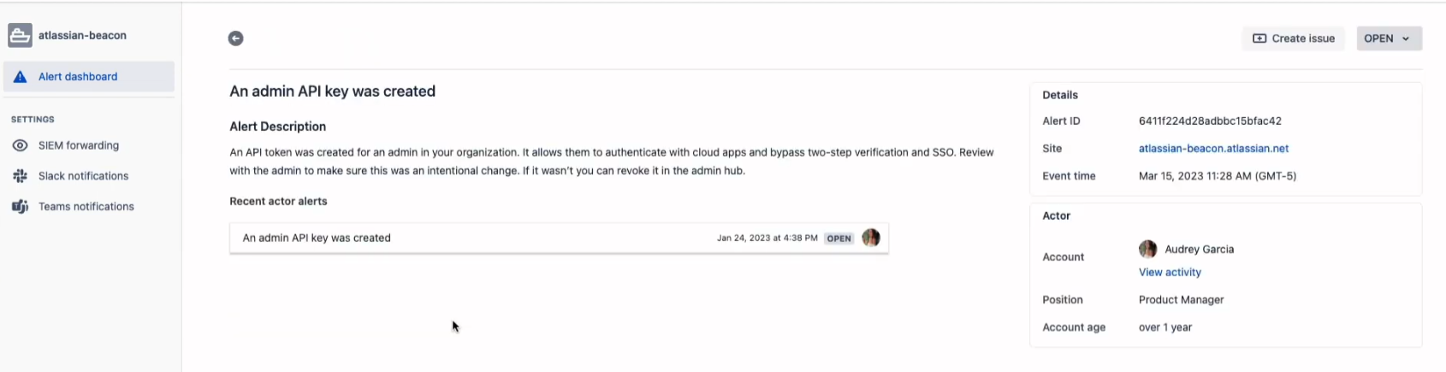Viewport: 1446px width, 372px height.
Task: Open Slack notifications settings
Action: click(x=83, y=176)
